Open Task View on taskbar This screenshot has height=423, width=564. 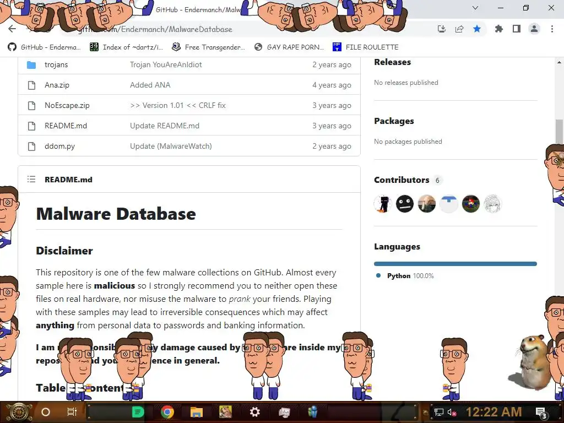point(72,412)
